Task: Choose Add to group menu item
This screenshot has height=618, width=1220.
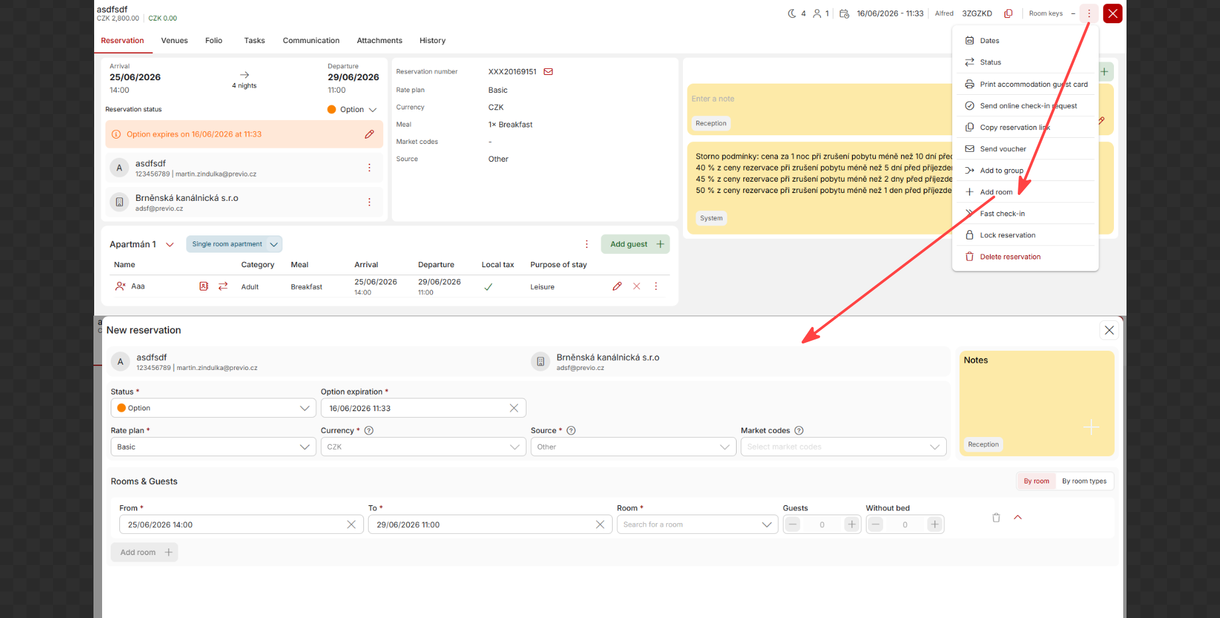Action: point(1025,170)
